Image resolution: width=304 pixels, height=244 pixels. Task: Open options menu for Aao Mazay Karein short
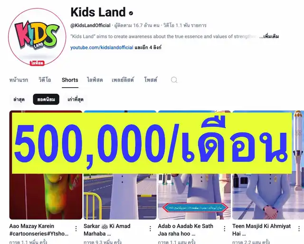pos(76,229)
